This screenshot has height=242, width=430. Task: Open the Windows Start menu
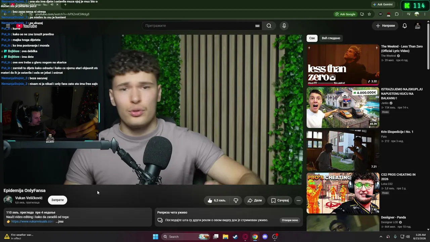[x=156, y=237]
